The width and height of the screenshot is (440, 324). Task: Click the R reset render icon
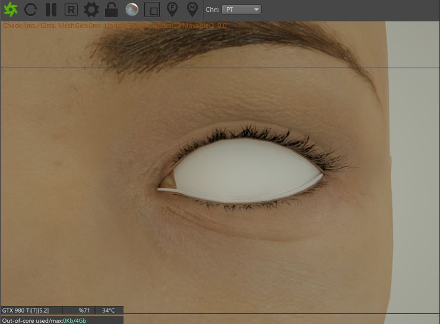click(x=71, y=9)
